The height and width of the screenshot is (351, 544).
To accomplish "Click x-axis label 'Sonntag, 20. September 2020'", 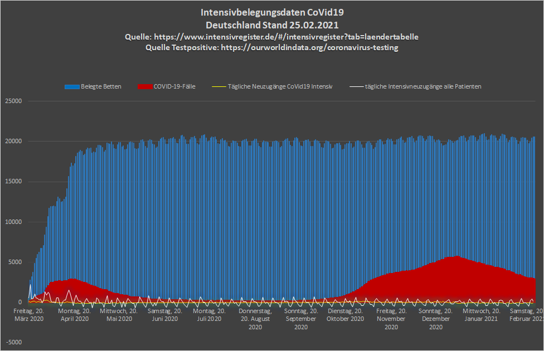I will (301, 319).
